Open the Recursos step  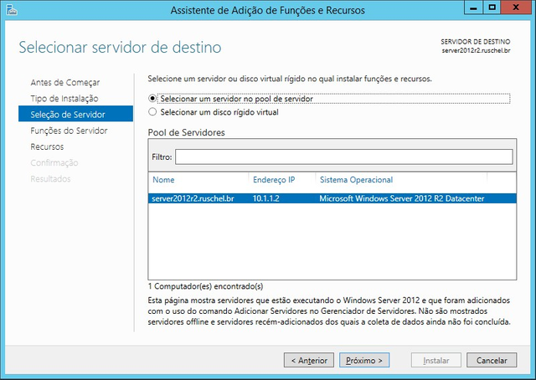[x=47, y=146]
